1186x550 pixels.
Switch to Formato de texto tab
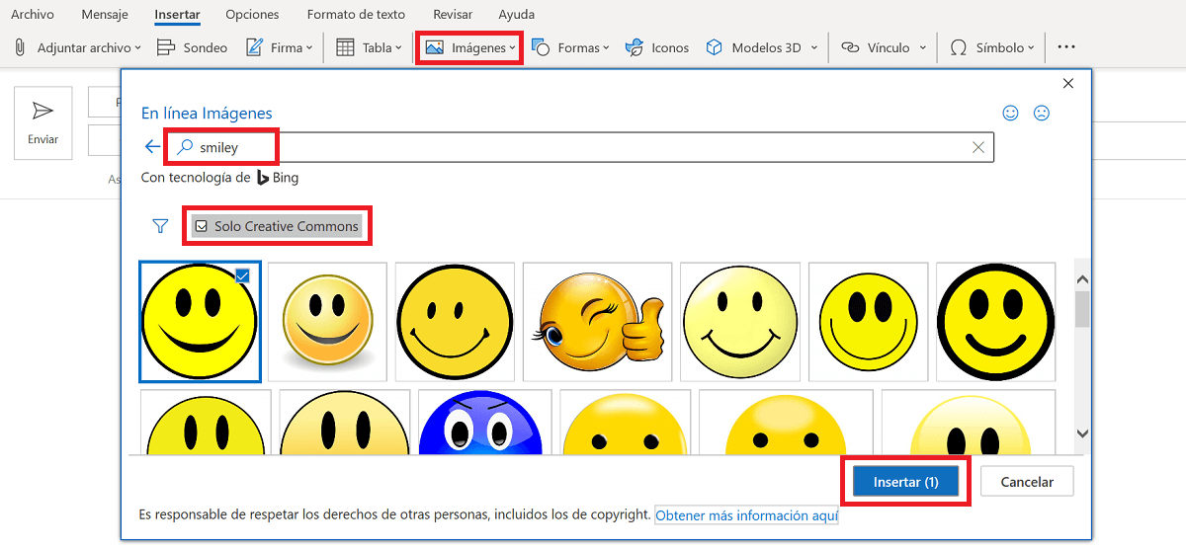356,15
